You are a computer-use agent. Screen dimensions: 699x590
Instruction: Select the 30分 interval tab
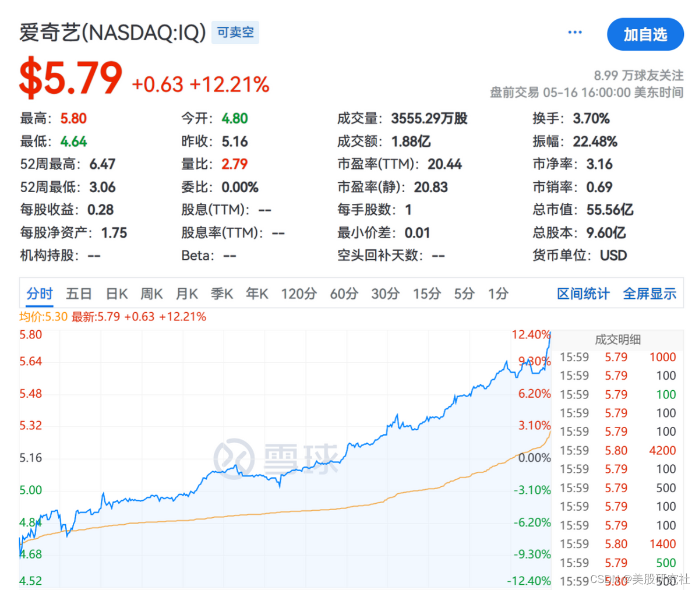tap(385, 294)
